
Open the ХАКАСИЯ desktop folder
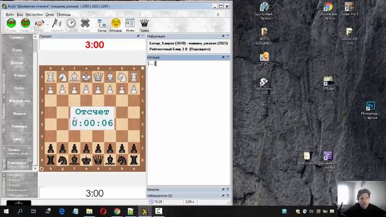click(x=349, y=36)
